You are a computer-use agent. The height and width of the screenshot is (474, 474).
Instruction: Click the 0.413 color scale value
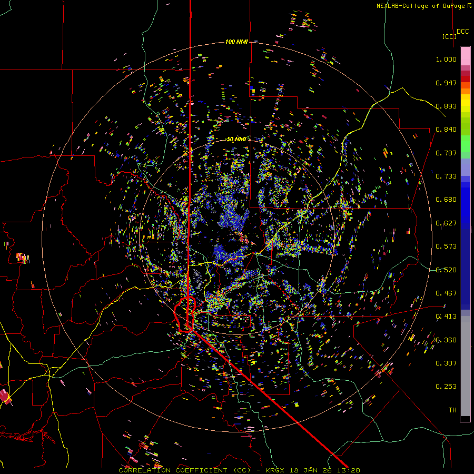pyautogui.click(x=446, y=317)
